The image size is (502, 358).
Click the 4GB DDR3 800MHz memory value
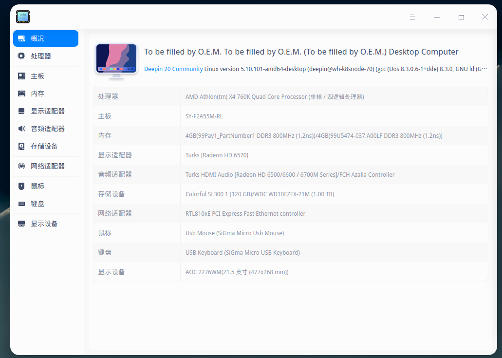tap(314, 136)
